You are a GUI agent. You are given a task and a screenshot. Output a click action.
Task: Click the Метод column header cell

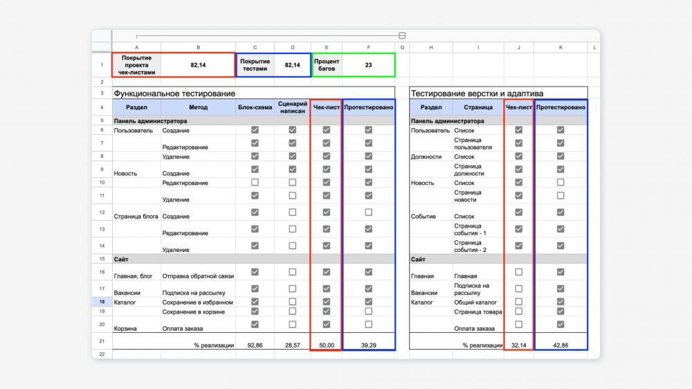(198, 107)
